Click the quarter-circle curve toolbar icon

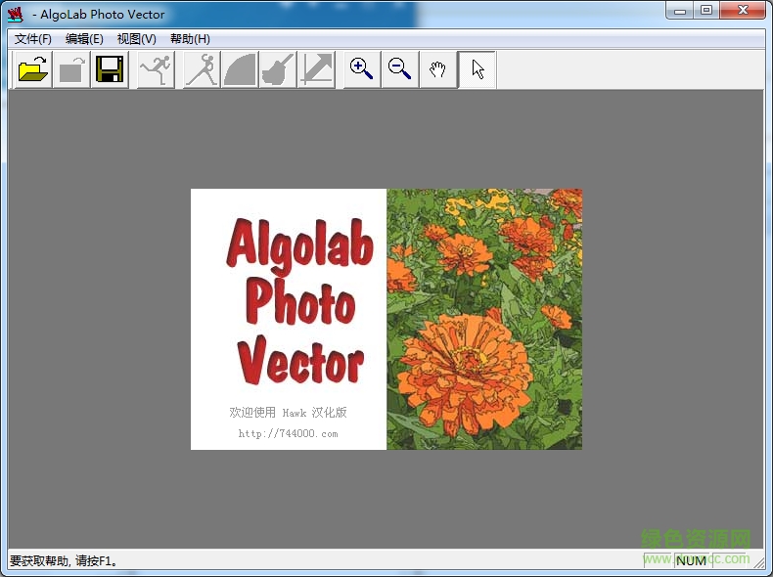[240, 70]
